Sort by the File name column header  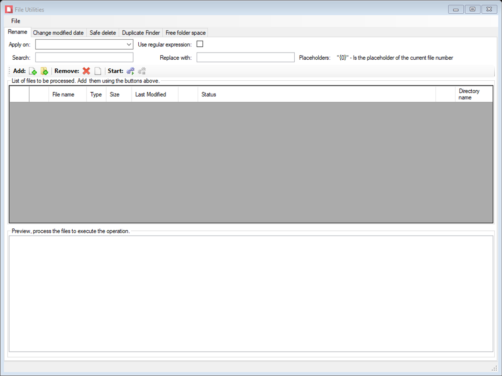coord(67,94)
